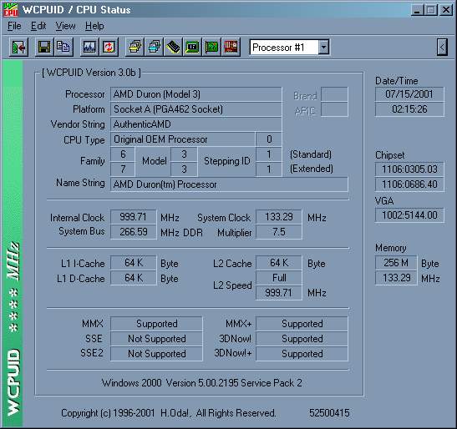Click the 3DNow! Supported field
This screenshot has width=457, height=429.
[x=302, y=339]
